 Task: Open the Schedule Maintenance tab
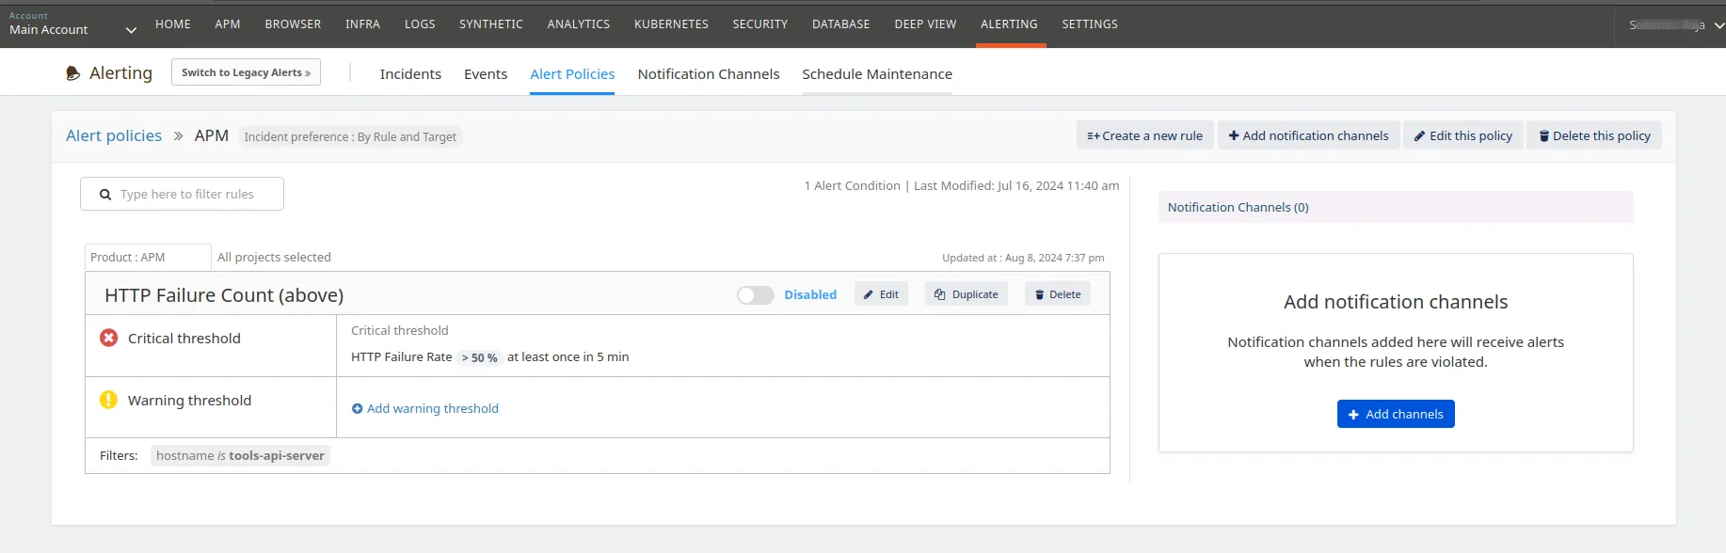click(x=877, y=74)
